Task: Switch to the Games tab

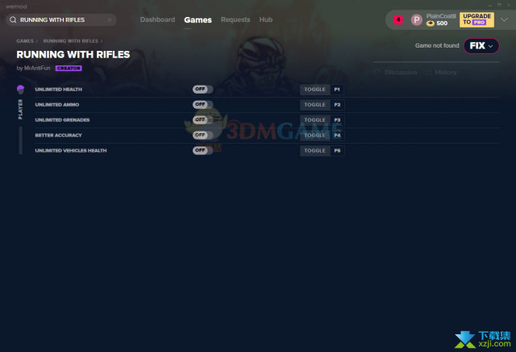Action: coord(198,20)
